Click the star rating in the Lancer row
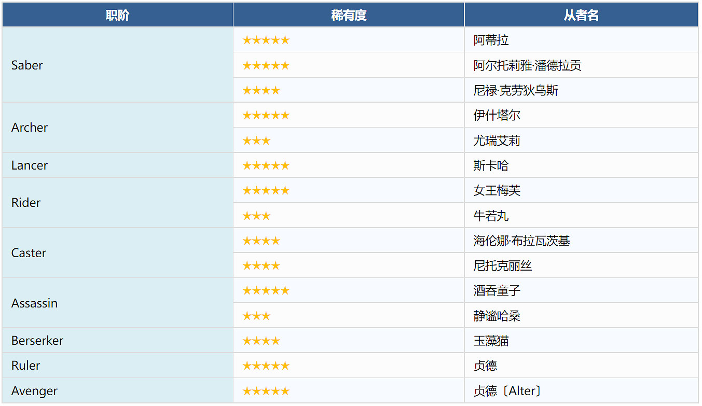 (266, 166)
